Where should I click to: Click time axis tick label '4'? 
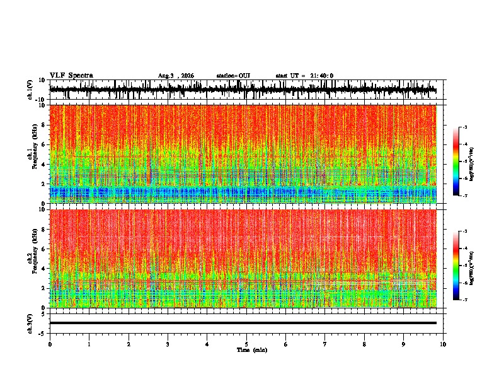207,344
